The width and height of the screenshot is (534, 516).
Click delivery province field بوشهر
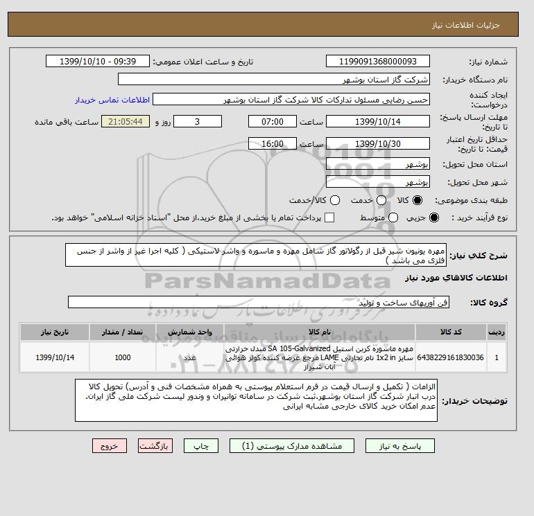[378, 164]
